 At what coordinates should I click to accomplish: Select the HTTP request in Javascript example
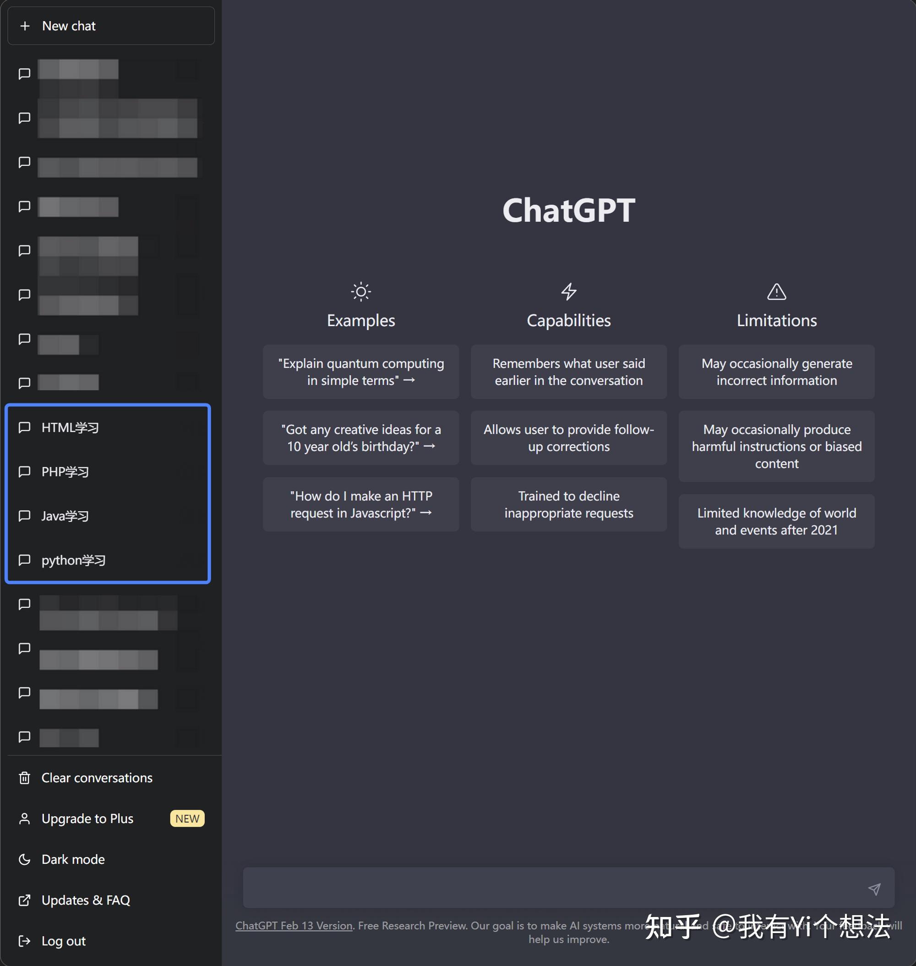click(361, 504)
